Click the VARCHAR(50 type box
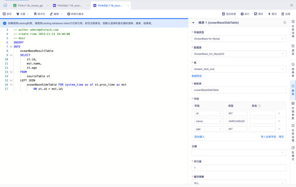This screenshot has height=187, width=296. click(237, 121)
